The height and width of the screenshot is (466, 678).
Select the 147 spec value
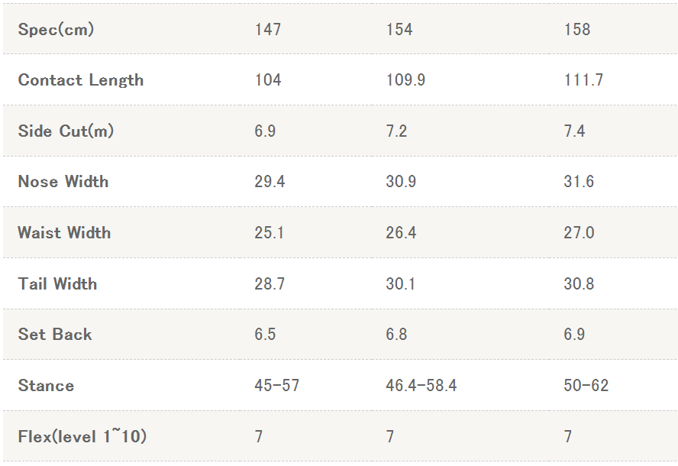click(268, 30)
